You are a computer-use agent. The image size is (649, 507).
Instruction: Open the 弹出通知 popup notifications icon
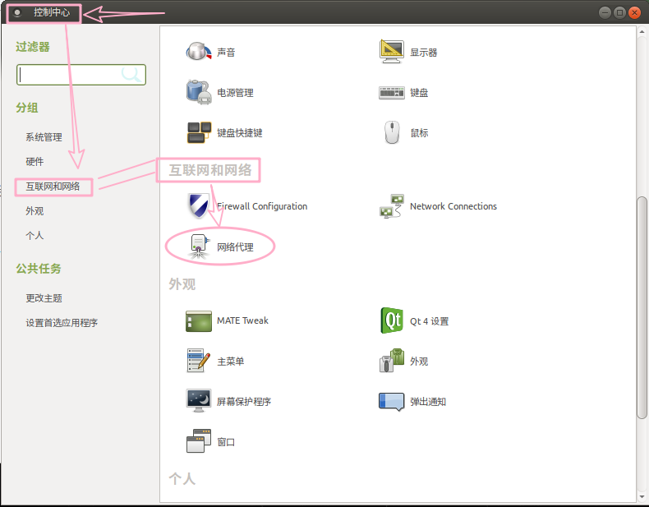(392, 402)
